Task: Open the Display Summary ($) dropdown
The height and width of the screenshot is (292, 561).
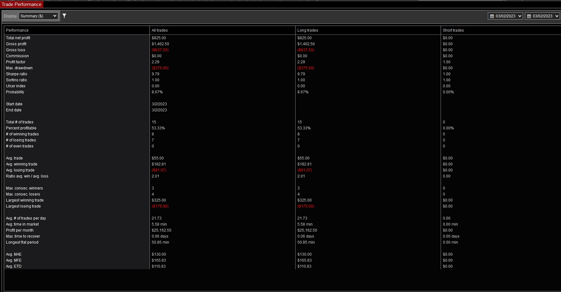Action: coord(38,16)
